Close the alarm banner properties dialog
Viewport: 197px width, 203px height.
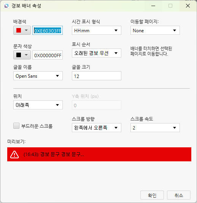(x=188, y=6)
